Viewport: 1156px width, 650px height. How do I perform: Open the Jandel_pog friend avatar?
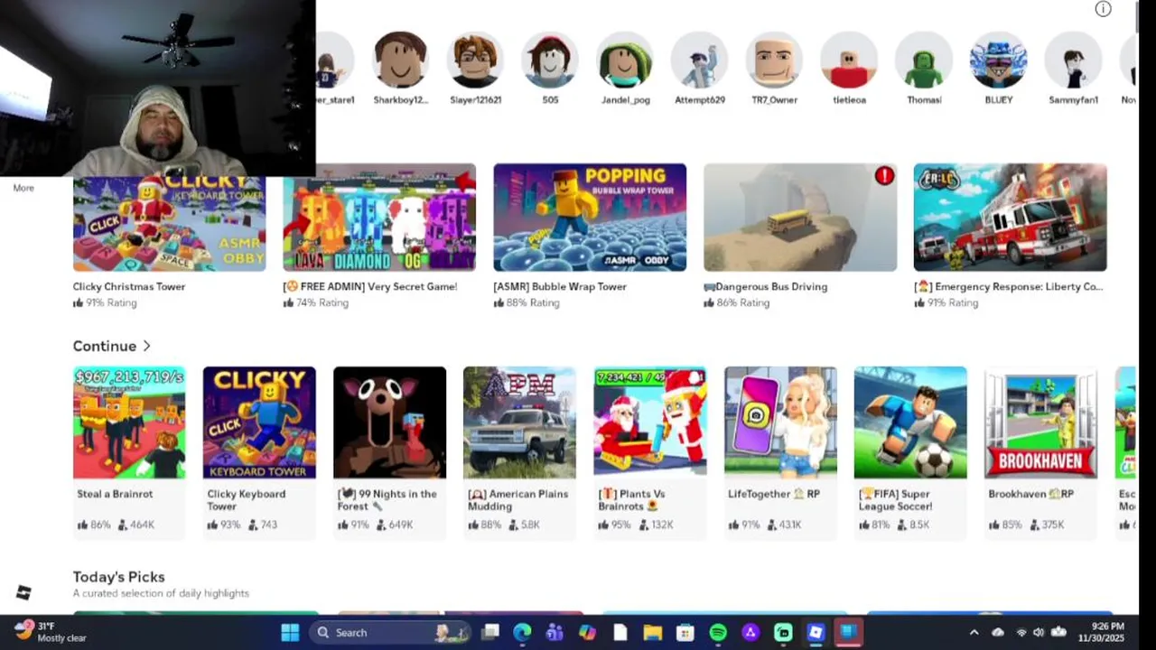[x=625, y=60]
